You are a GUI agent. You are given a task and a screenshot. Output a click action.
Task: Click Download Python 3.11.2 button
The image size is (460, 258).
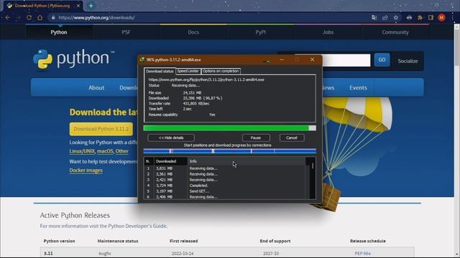point(101,129)
